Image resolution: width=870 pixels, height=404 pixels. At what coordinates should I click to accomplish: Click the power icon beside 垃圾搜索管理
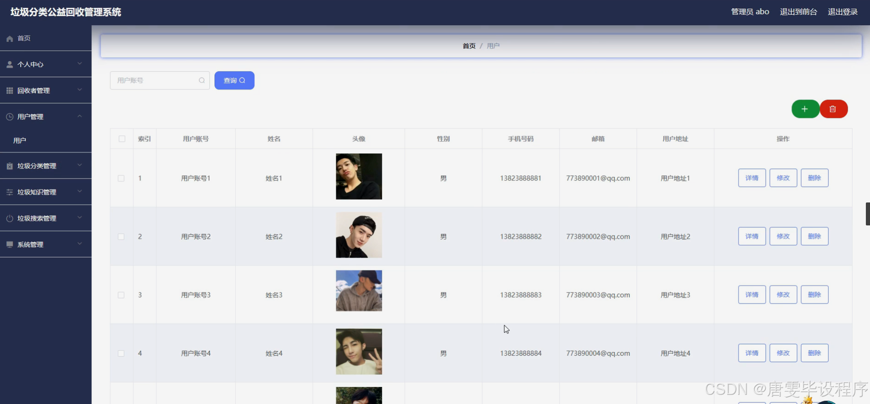[10, 219]
